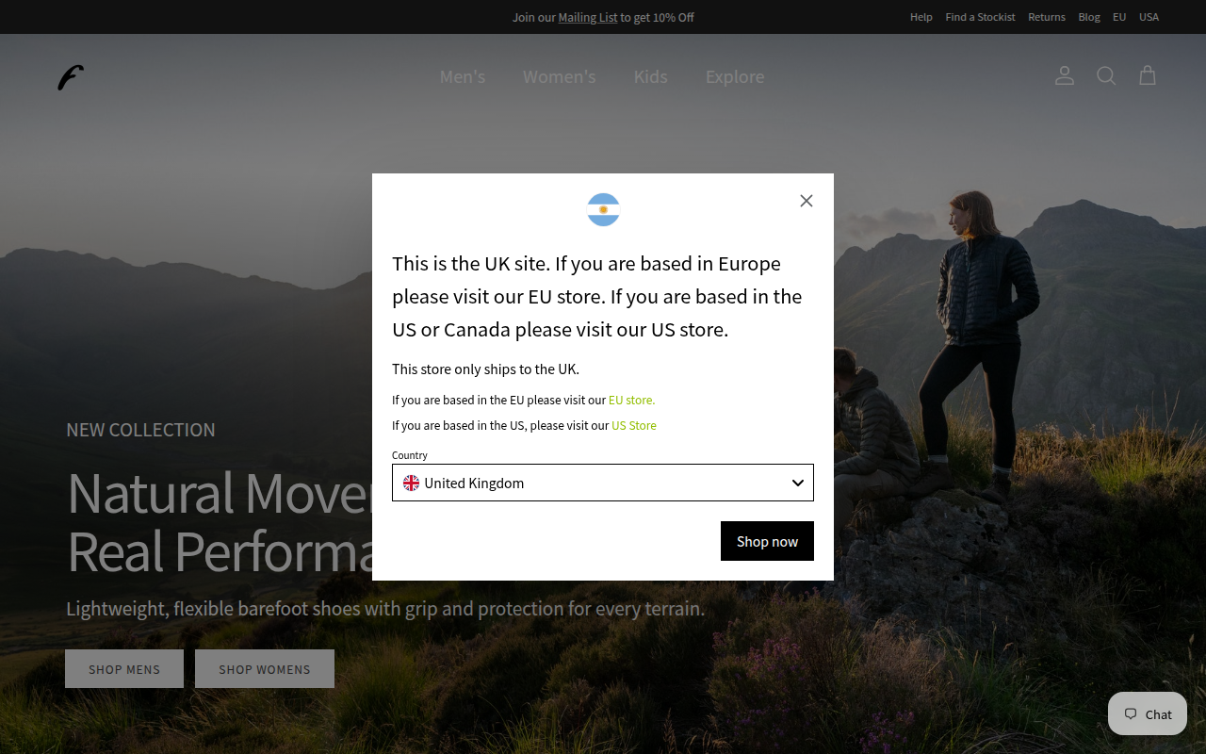Click the brand logo in header

coord(71,77)
